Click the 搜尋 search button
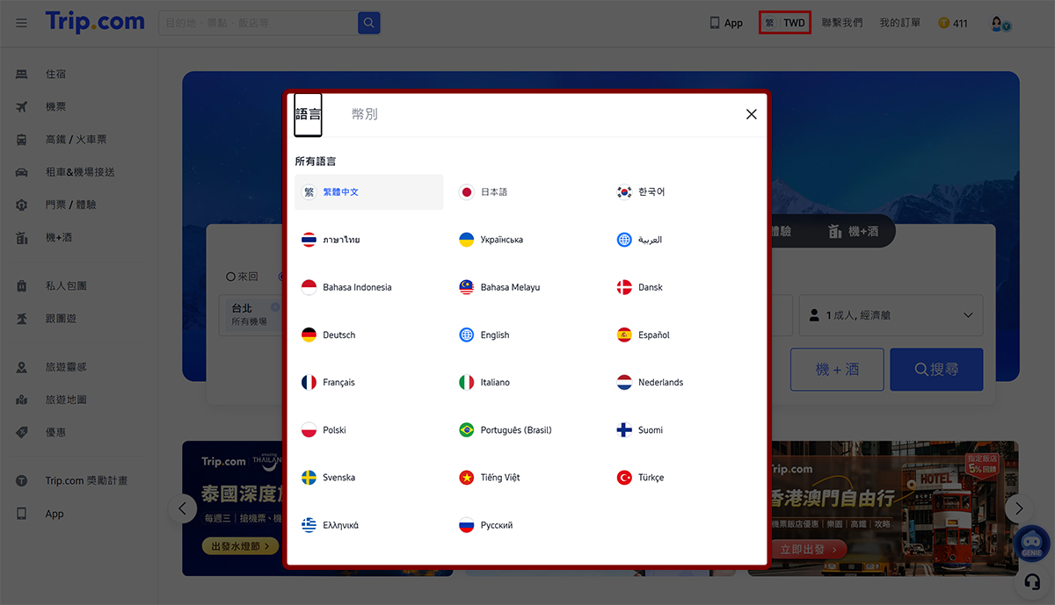1055x605 pixels. click(x=935, y=370)
